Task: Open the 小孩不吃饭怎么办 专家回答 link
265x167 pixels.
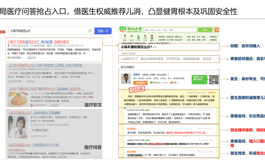Action: click(34, 145)
